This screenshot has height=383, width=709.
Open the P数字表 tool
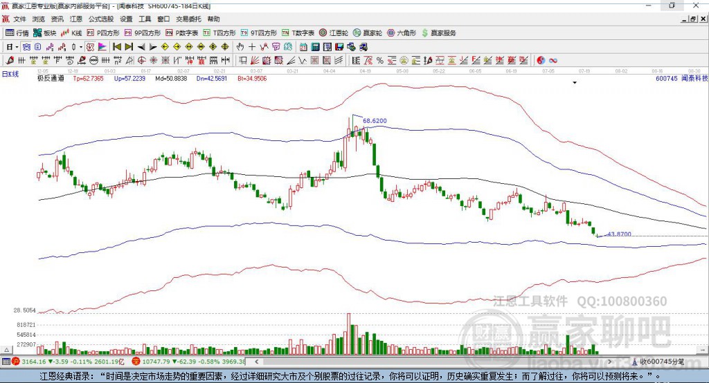point(182,33)
